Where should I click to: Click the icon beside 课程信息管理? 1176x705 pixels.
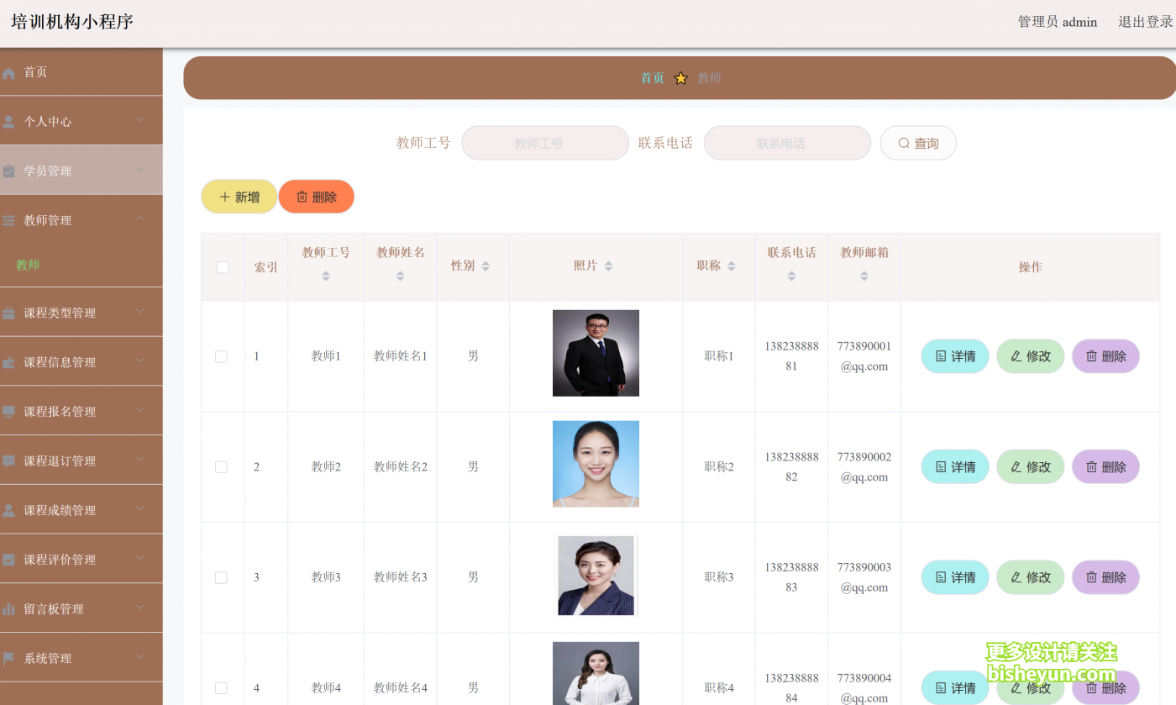pos(9,363)
